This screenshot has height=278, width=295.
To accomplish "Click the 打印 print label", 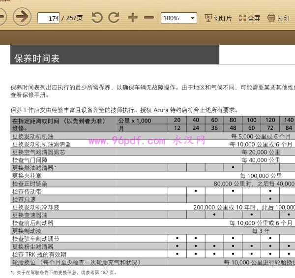I will 284,18.
